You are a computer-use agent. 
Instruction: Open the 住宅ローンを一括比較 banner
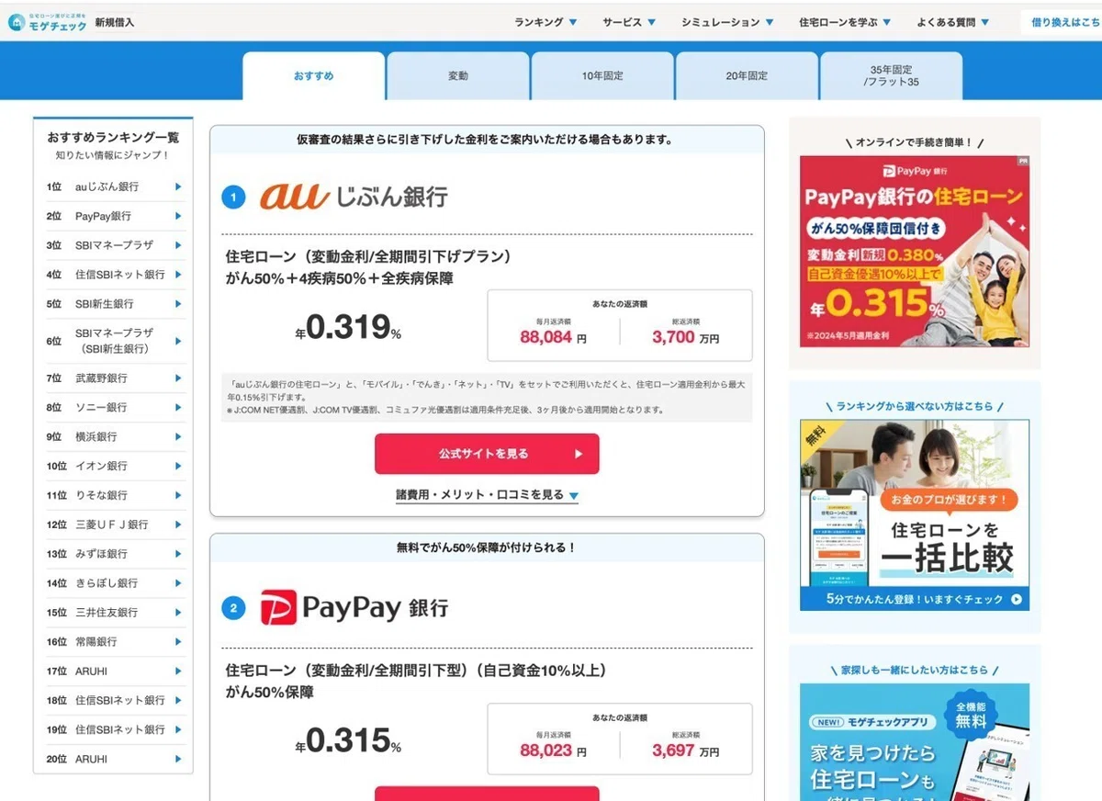point(915,515)
